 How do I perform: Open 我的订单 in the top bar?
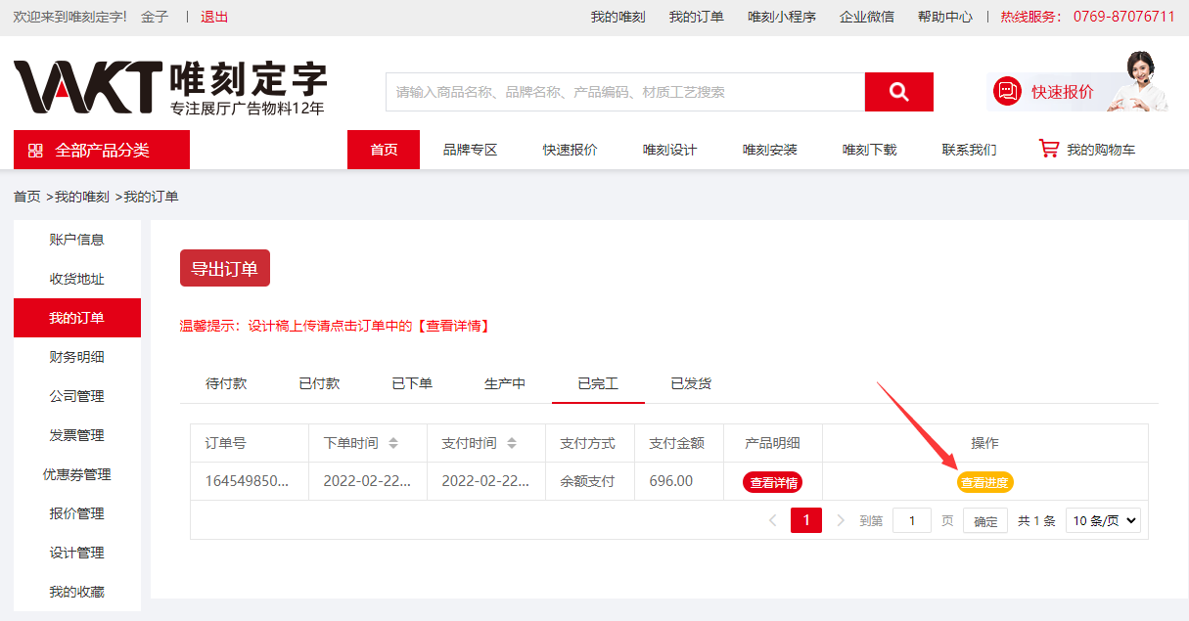coord(697,17)
